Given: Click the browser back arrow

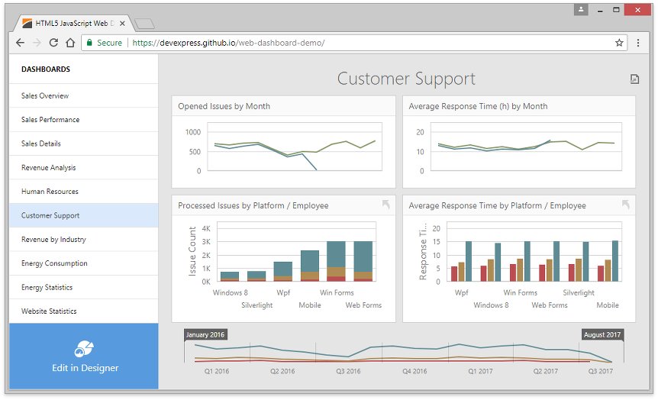Looking at the screenshot, I should pyautogui.click(x=20, y=43).
